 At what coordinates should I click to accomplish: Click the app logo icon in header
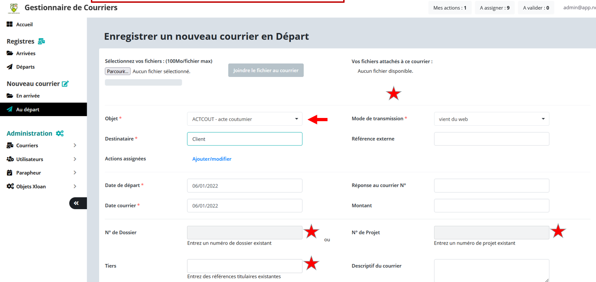[15, 8]
